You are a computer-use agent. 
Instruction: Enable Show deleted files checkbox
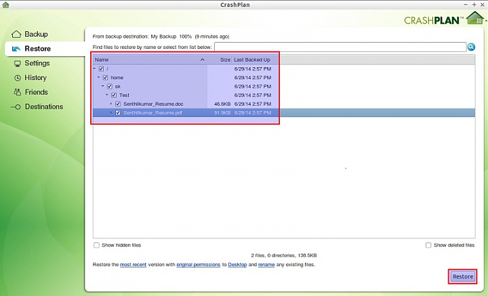(x=428, y=245)
